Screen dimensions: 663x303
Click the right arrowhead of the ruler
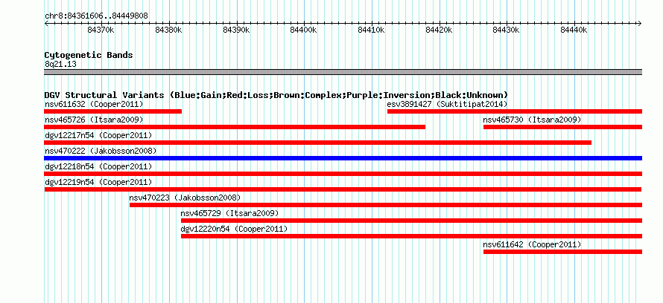(x=640, y=24)
